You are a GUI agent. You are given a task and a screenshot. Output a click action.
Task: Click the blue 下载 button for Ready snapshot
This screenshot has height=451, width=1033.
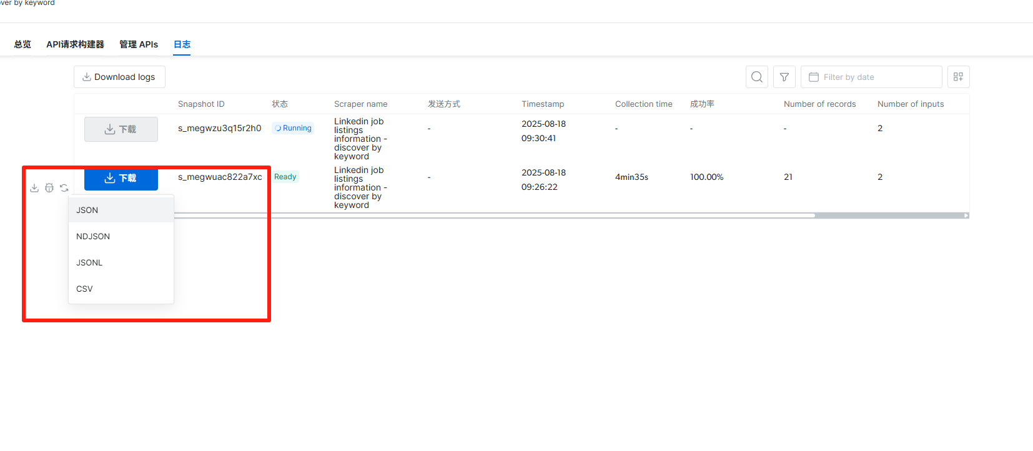(121, 179)
